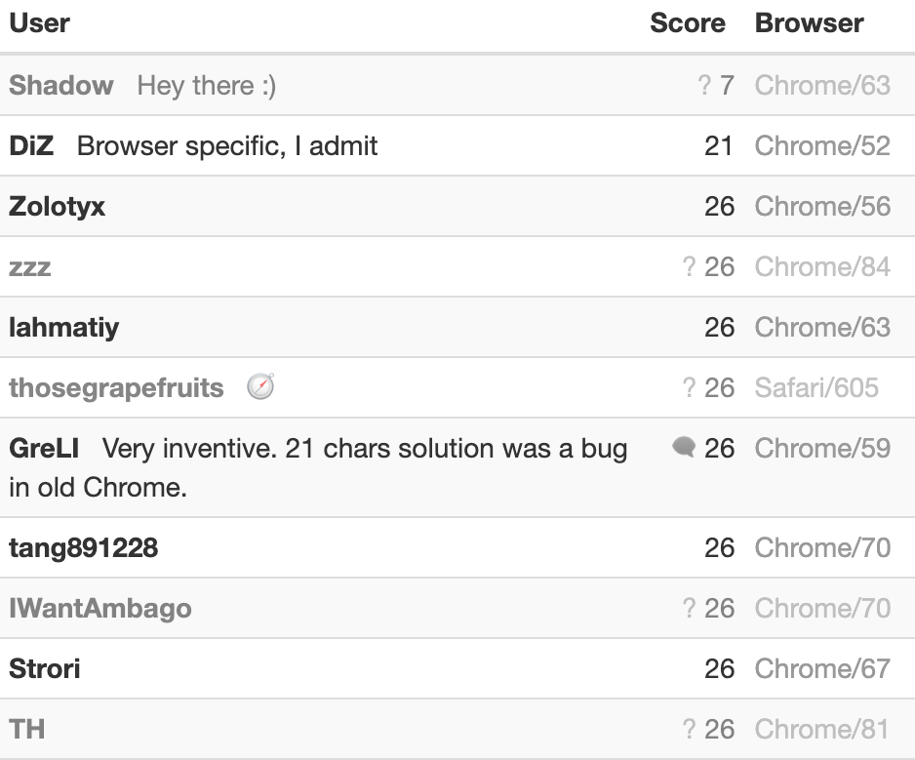The height and width of the screenshot is (760, 915).
Task: Click the question mark on thosegrapefruits' row
Action: 689,387
